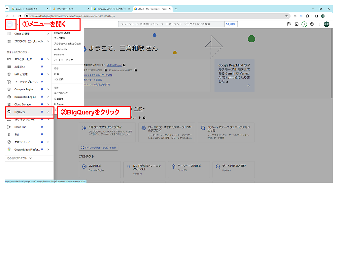The width and height of the screenshot is (338, 253).
Task: Select BI Engine in the submenu
Action: [59, 104]
